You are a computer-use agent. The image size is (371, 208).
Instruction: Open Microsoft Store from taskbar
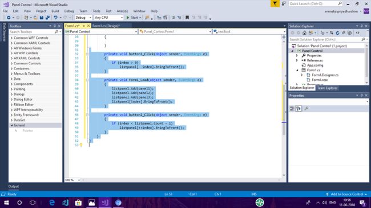click(78, 202)
